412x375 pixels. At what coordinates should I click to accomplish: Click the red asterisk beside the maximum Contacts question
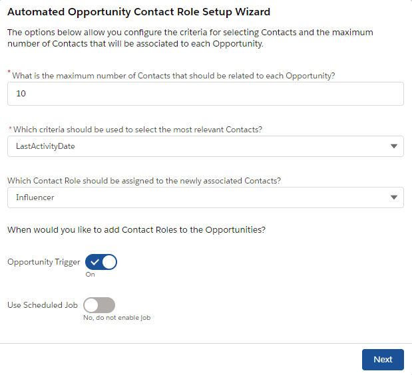9,71
